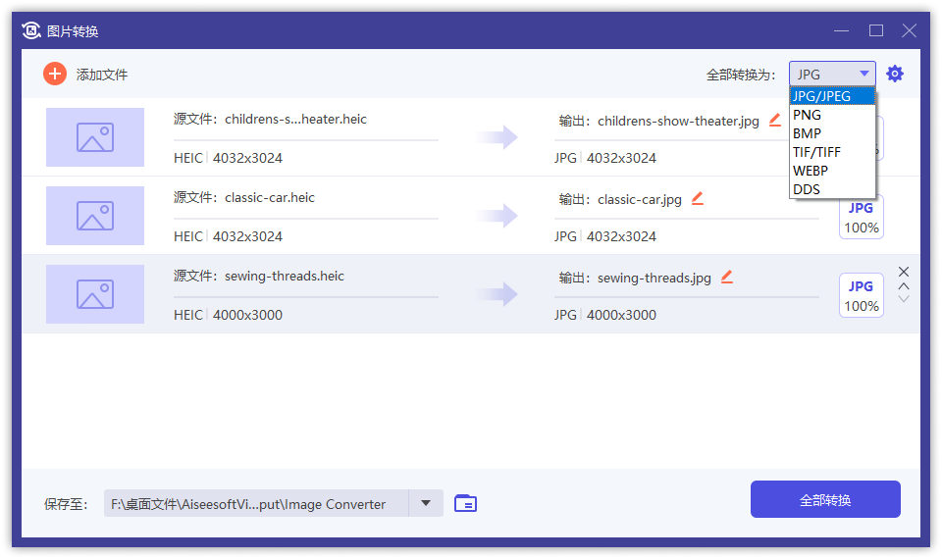This screenshot has height=559, width=942.
Task: Click the childrens-show-theater image thumbnail
Action: point(95,137)
